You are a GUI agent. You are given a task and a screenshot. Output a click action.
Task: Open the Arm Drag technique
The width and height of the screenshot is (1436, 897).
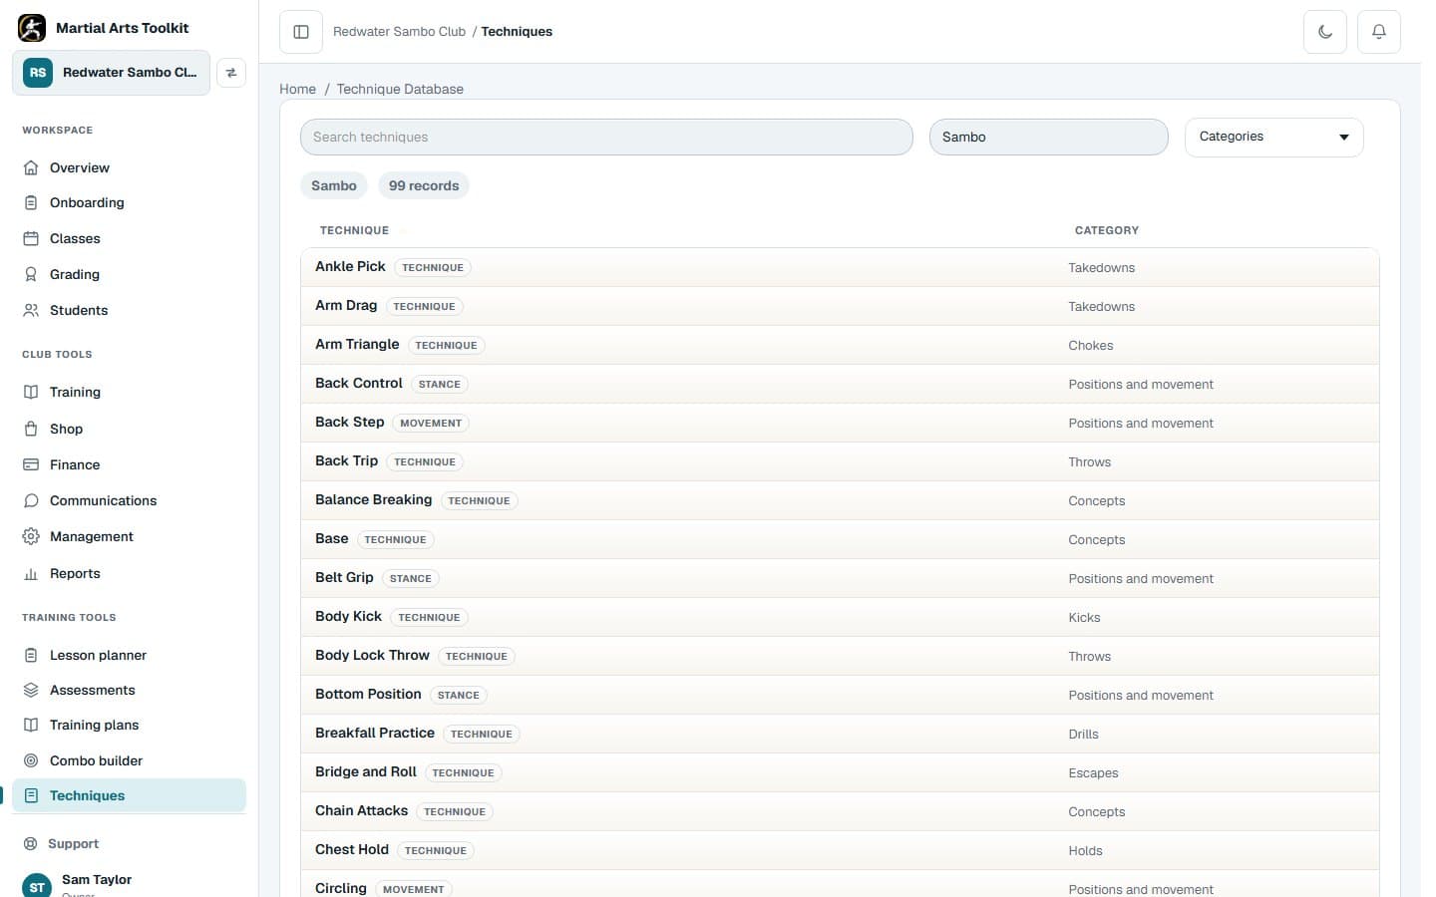[840, 306]
